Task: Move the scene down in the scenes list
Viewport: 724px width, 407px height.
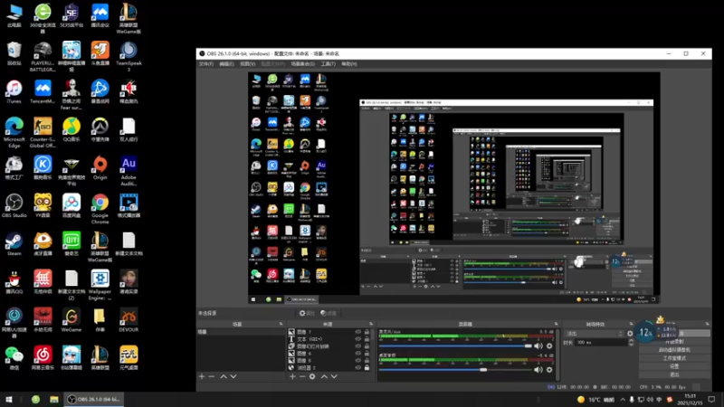Action: tap(233, 376)
